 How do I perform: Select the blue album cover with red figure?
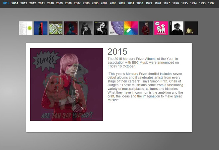pos(40,28)
